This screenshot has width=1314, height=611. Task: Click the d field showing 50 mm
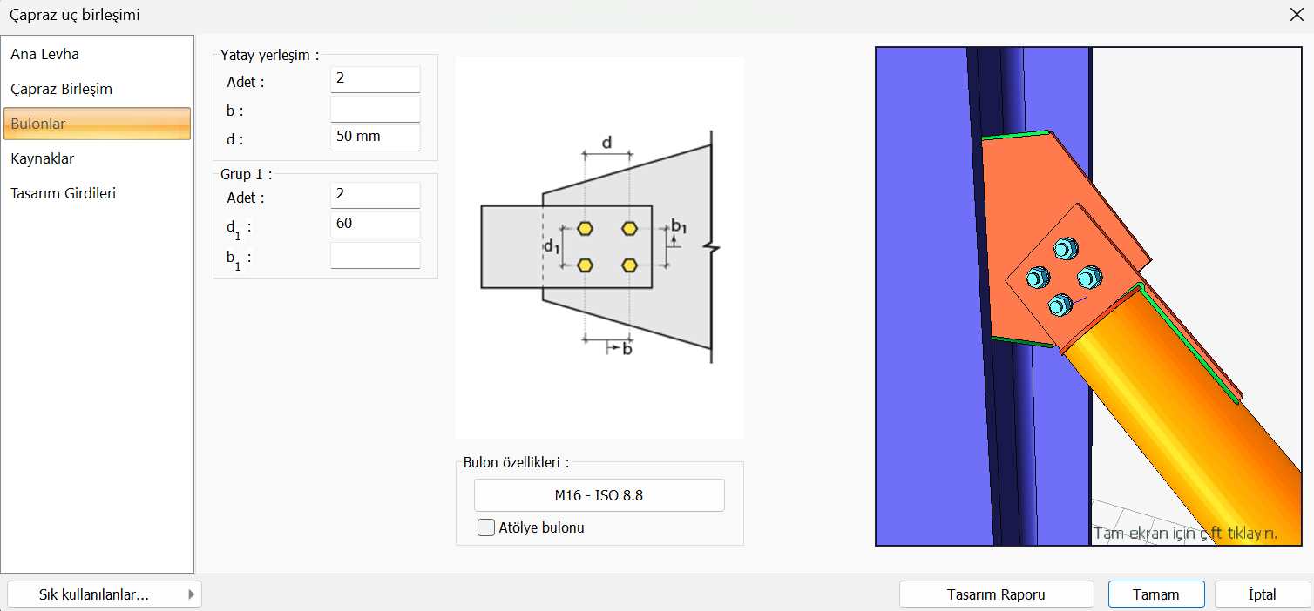tap(375, 137)
